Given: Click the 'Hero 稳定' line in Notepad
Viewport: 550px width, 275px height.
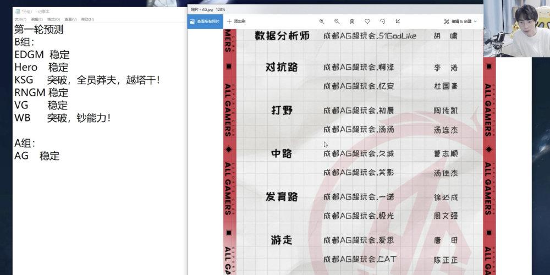Looking at the screenshot, I should tap(41, 67).
